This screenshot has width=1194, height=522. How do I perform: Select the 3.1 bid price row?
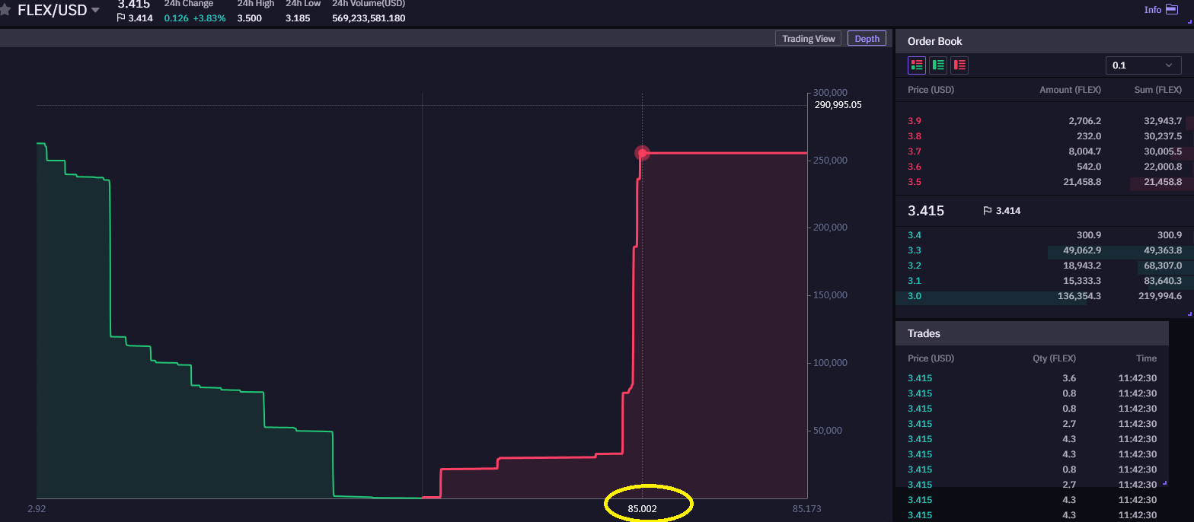click(x=1044, y=281)
